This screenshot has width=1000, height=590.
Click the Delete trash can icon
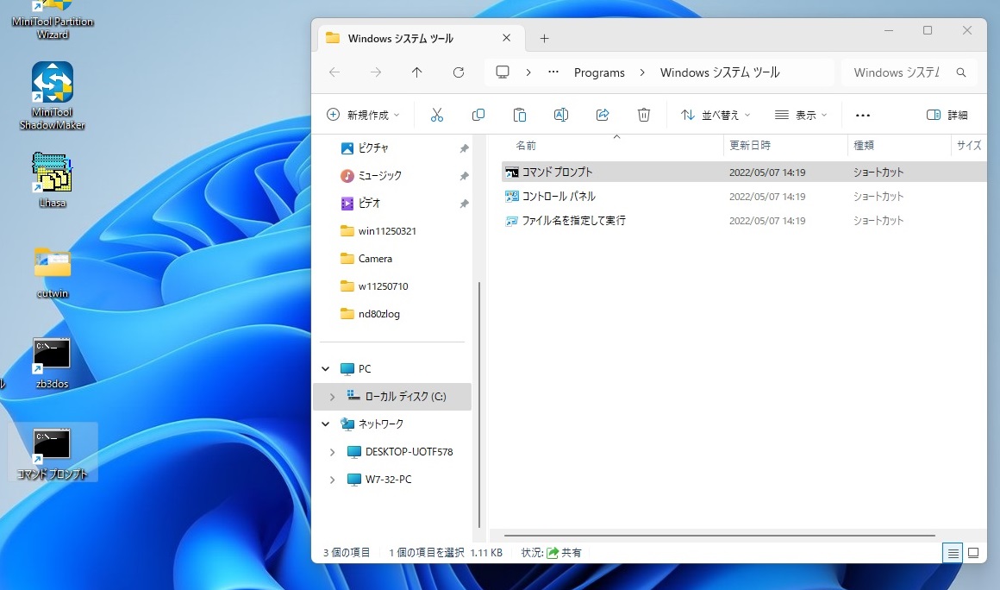coord(644,115)
